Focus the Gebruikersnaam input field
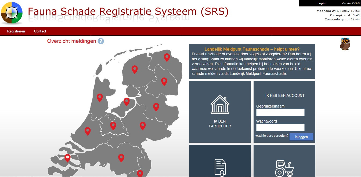361x177 pixels. tap(280, 112)
